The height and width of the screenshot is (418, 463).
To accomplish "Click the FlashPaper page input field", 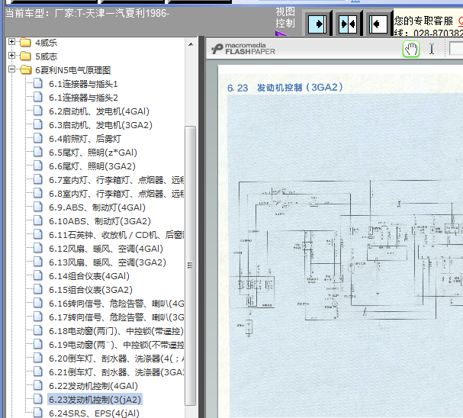I will (x=456, y=48).
